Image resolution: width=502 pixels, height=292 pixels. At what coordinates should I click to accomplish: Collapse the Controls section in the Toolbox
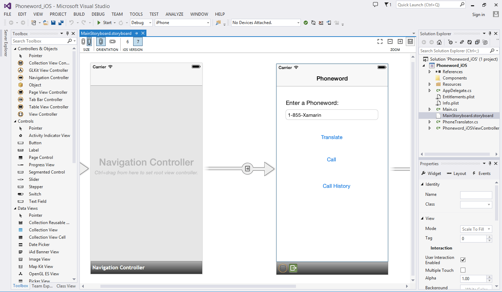coord(14,121)
